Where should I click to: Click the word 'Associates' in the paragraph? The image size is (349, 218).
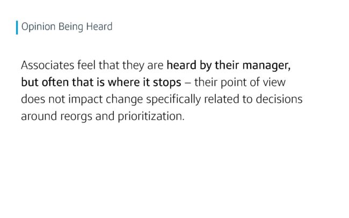click(x=48, y=66)
